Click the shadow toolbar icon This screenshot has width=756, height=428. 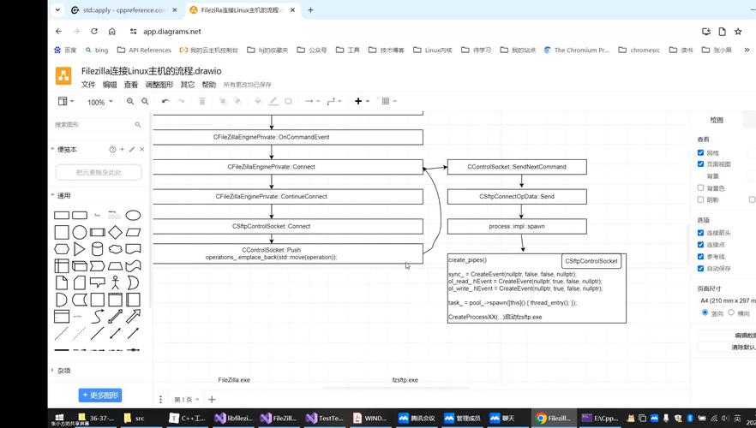288,101
